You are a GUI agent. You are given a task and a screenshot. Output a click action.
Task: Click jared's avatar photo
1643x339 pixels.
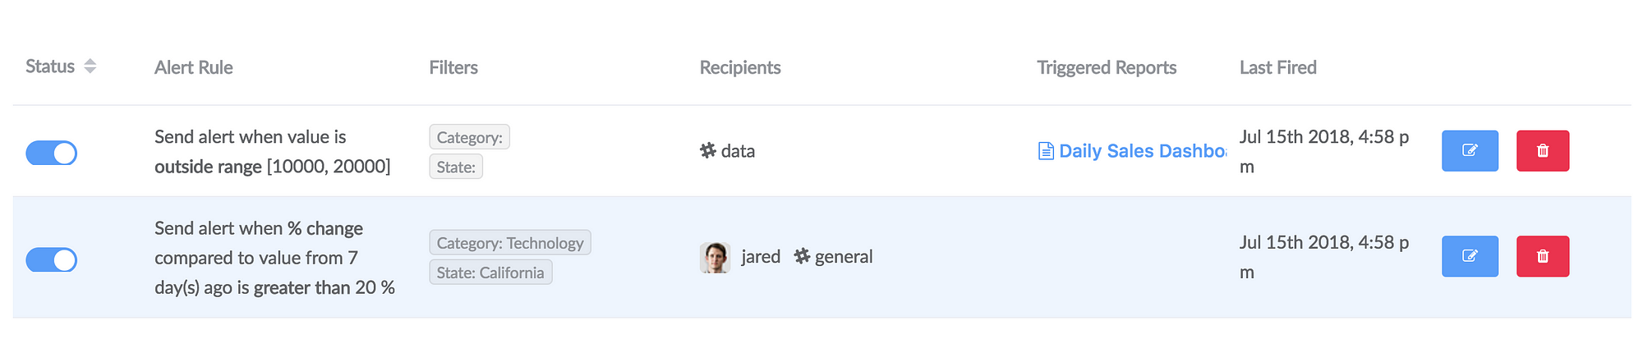tap(716, 258)
